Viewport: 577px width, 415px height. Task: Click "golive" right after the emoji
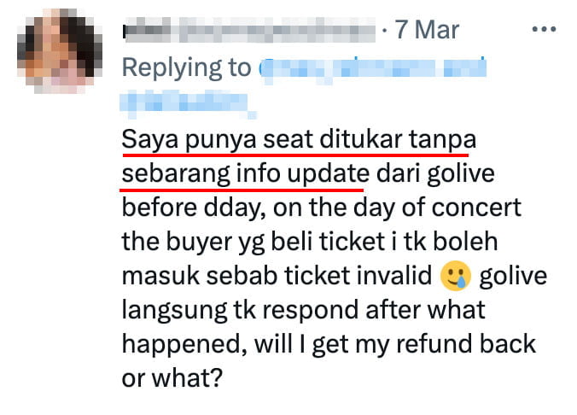[513, 276]
